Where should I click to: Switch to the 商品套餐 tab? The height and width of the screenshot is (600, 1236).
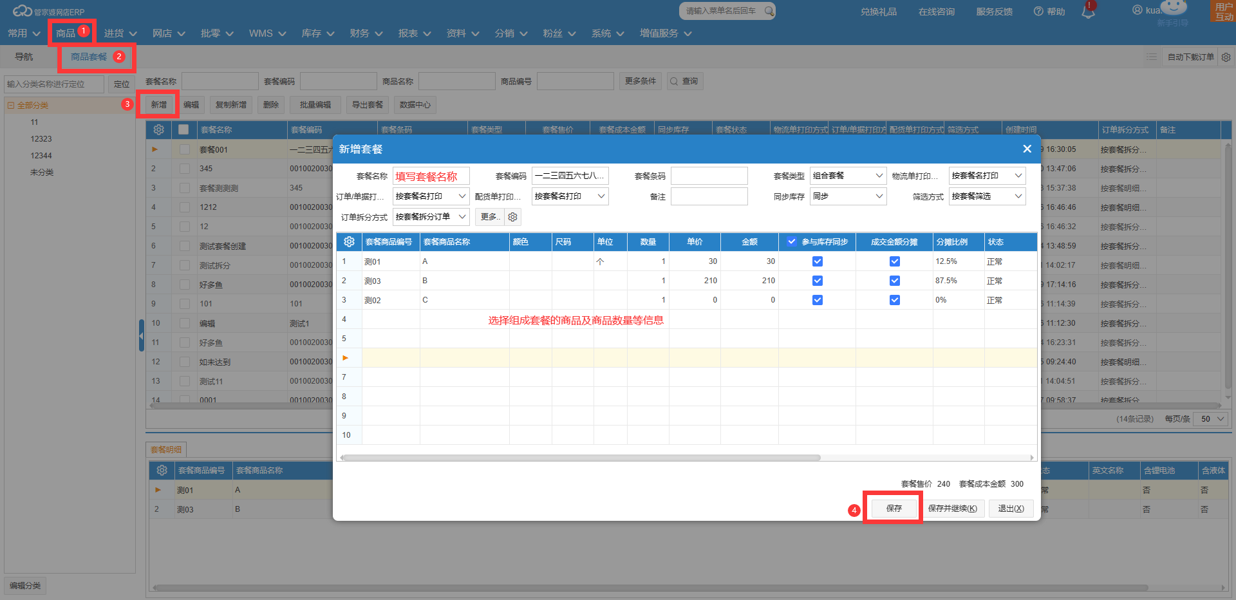89,57
